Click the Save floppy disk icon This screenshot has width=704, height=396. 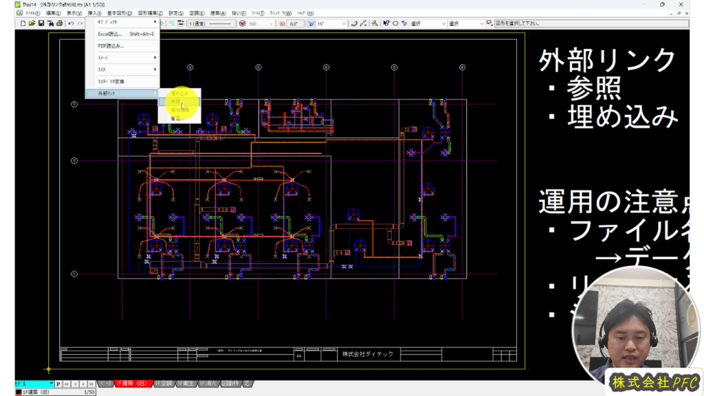[41, 23]
